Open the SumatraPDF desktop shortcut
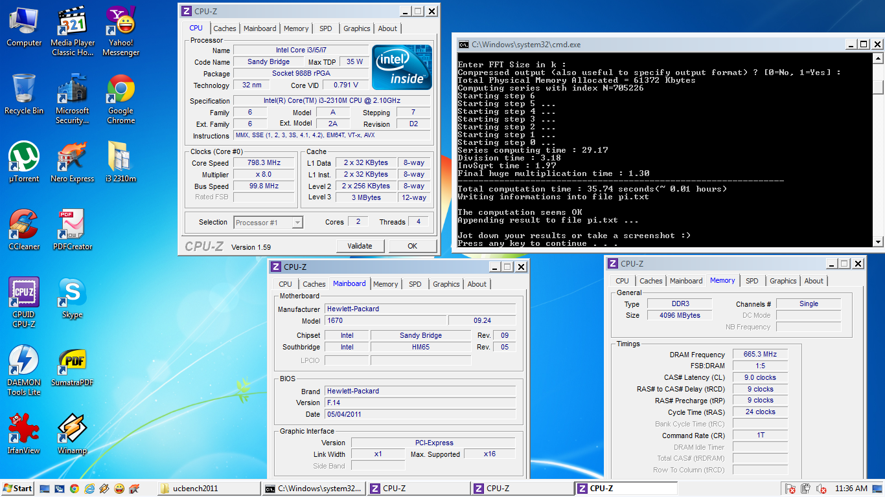 coord(72,366)
